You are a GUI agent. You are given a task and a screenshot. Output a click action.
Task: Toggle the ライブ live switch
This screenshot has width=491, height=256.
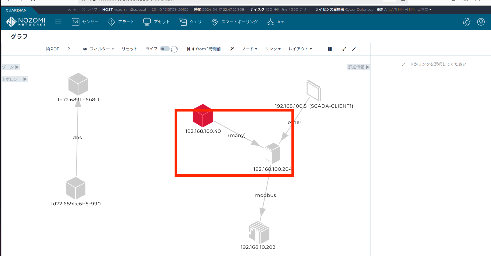[x=164, y=49]
